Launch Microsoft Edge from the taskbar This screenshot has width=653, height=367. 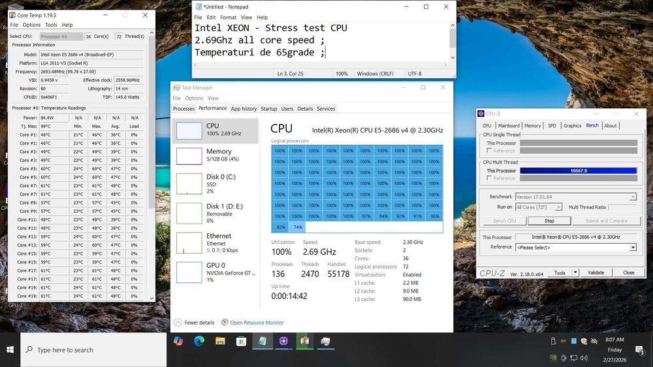pos(199,342)
